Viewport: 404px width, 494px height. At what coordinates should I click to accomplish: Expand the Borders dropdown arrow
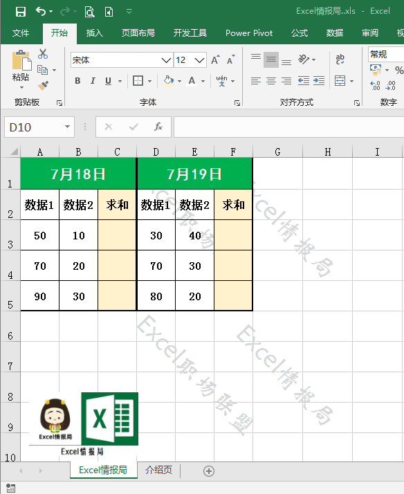150,81
